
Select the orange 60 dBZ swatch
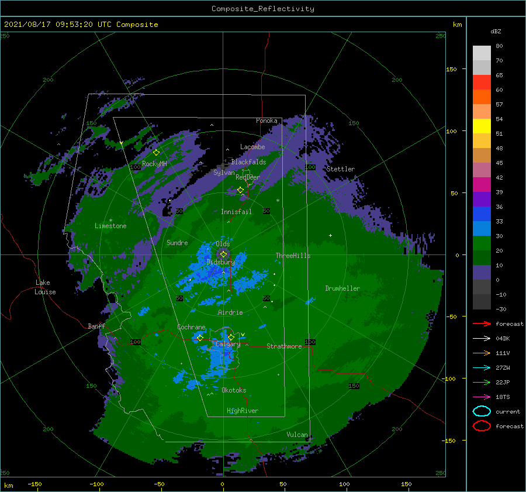click(482, 97)
